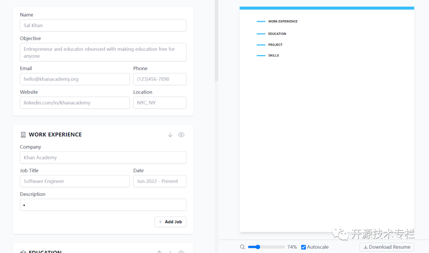
Task: Focus the Email input field
Action: pos(75,79)
